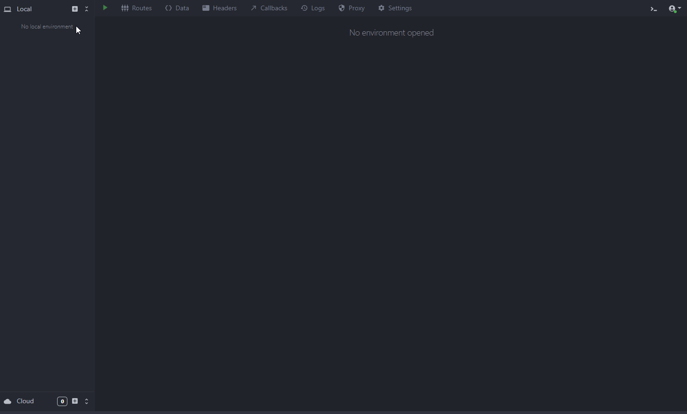
Task: Start the server with the green play button
Action: 105,8
